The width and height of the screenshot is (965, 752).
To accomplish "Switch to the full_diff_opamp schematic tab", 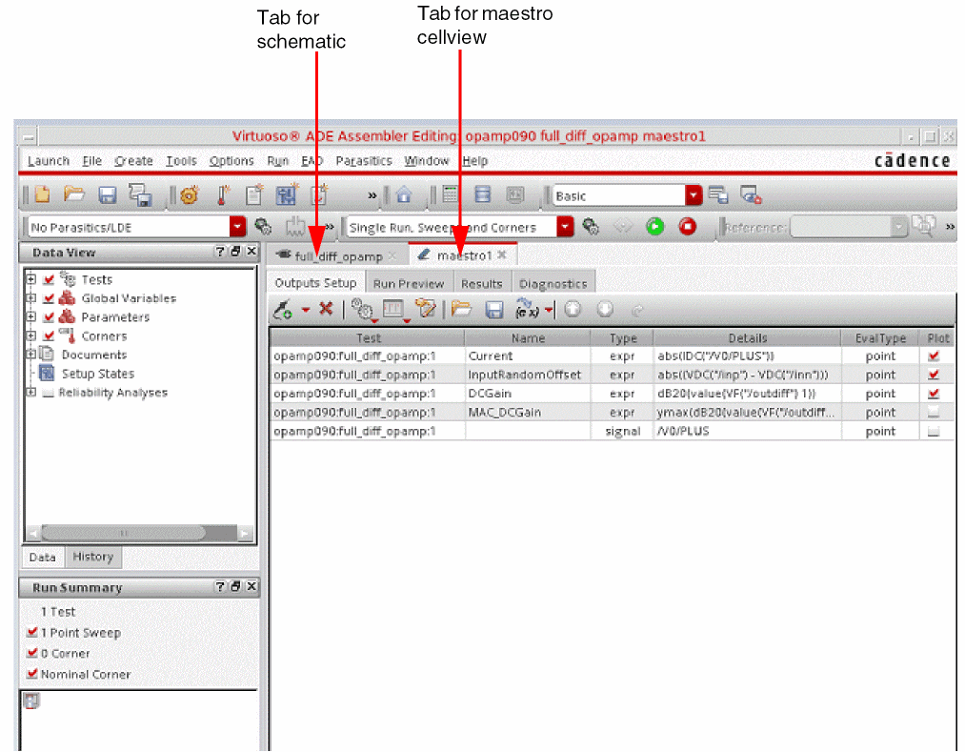I will click(338, 255).
